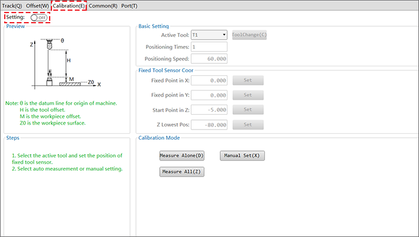
Task: Select the Fixed Point in X field
Action: 209,80
